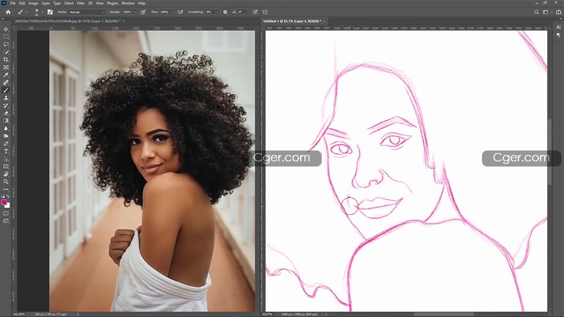Image resolution: width=564 pixels, height=317 pixels.
Task: Swap foreground and background colors
Action: [x=8, y=197]
